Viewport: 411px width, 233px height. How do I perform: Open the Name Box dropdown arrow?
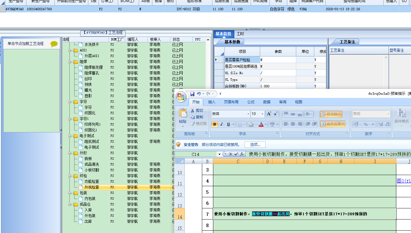219,154
